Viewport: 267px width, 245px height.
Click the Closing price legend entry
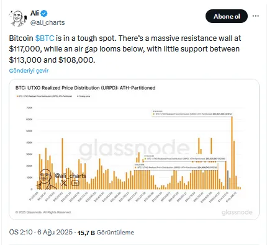84,96
